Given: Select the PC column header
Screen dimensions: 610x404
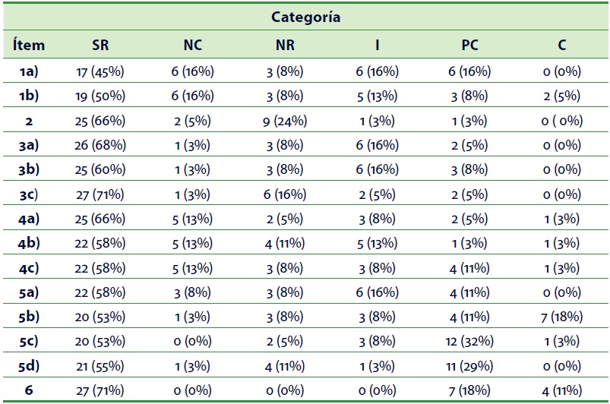Looking at the screenshot, I should (469, 45).
